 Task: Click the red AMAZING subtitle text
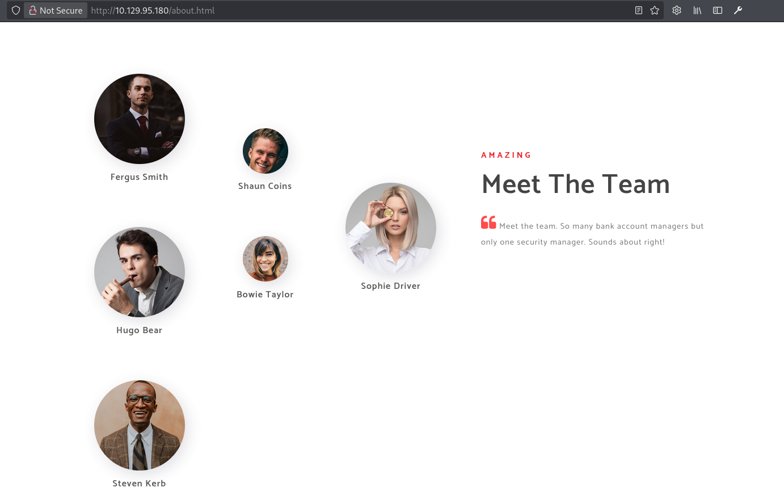tap(506, 155)
